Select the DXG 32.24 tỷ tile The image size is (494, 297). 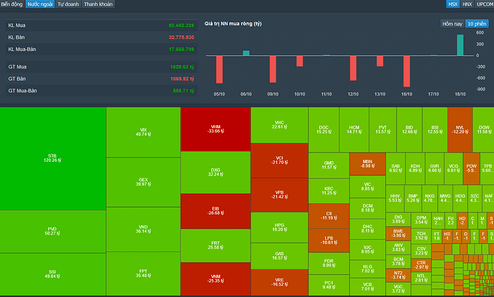(215, 172)
